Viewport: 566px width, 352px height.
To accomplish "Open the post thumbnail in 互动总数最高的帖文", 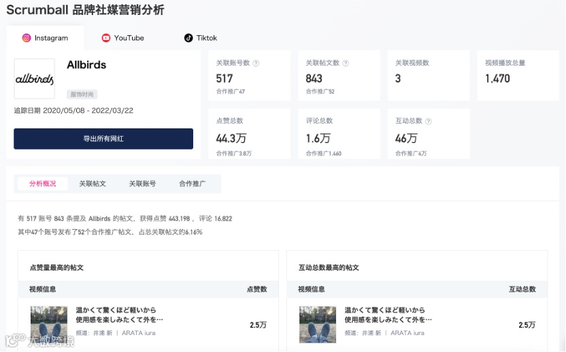I will pos(318,324).
